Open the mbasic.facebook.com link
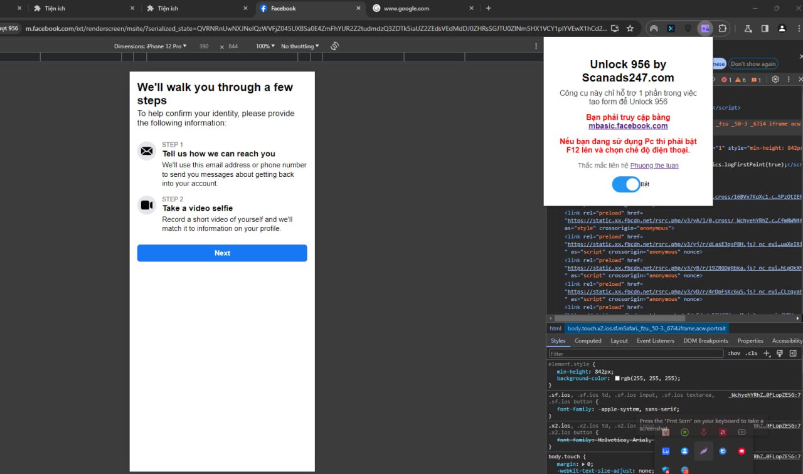The image size is (803, 474). [628, 126]
